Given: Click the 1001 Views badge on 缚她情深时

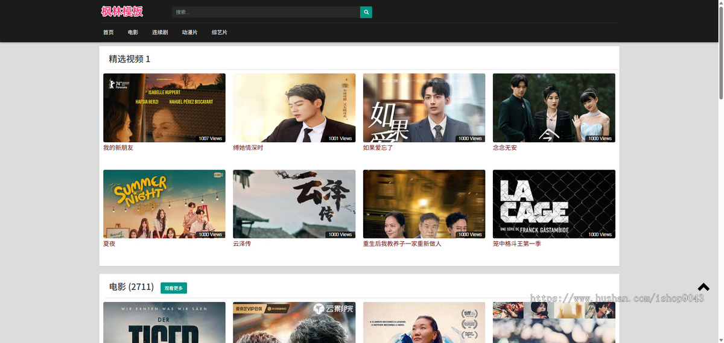Looking at the screenshot, I should click(340, 139).
